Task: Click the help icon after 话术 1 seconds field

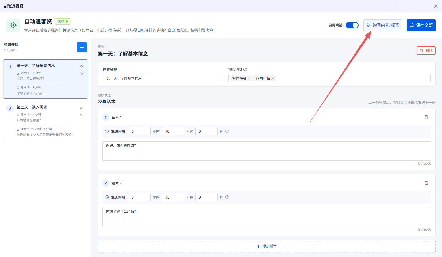Action: 227,131
